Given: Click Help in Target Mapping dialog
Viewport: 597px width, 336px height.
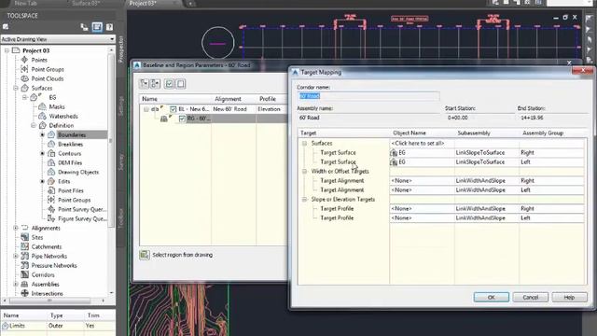Looking at the screenshot, I should pyautogui.click(x=570, y=297).
